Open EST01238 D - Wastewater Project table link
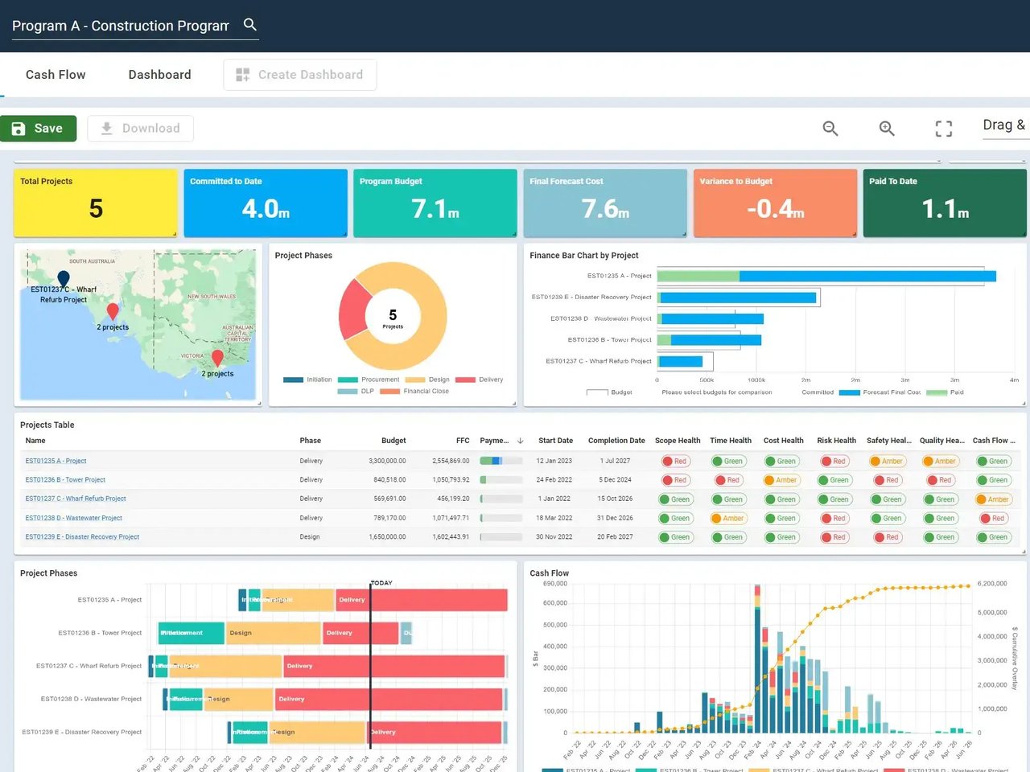 [x=74, y=518]
